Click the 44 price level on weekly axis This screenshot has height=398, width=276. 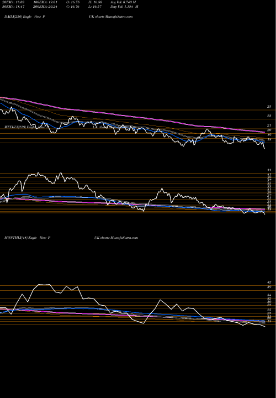coord(269,170)
